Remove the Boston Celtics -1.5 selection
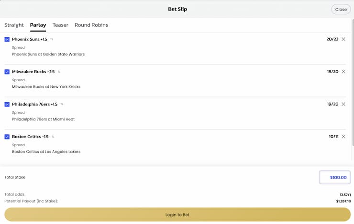This screenshot has width=354, height=224. (343, 137)
